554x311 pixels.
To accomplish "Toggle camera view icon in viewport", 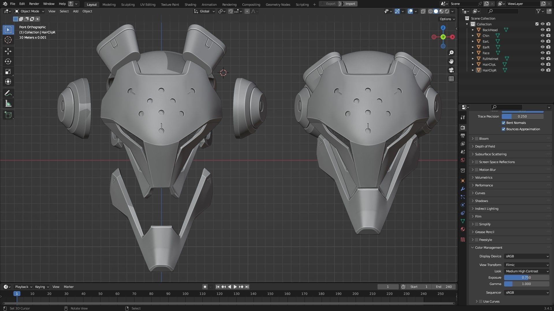I will (x=451, y=70).
